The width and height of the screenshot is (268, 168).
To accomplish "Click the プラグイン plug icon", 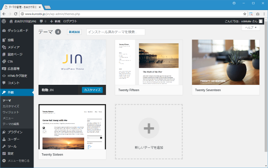I will [4, 132].
